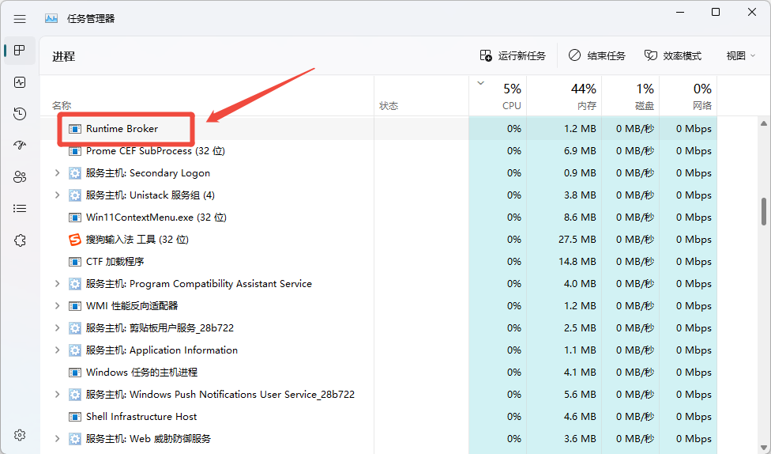Open the Performance page icon in sidebar
Image resolution: width=771 pixels, height=454 pixels.
click(20, 82)
